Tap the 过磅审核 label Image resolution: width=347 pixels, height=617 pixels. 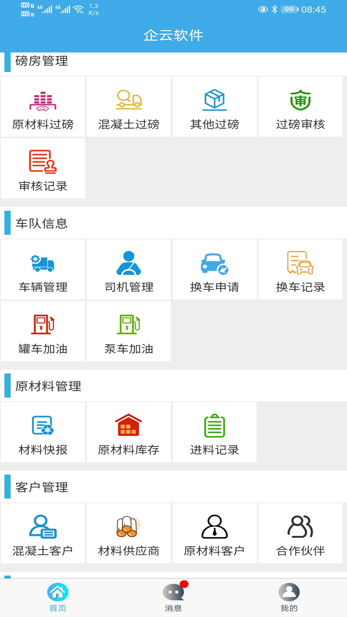(300, 124)
